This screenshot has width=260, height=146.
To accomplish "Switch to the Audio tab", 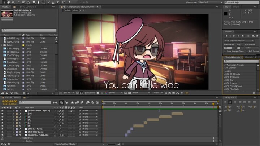I will (236, 6).
